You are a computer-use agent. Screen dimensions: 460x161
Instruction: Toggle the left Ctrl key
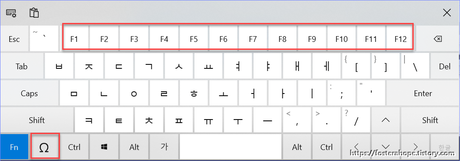tap(74, 147)
